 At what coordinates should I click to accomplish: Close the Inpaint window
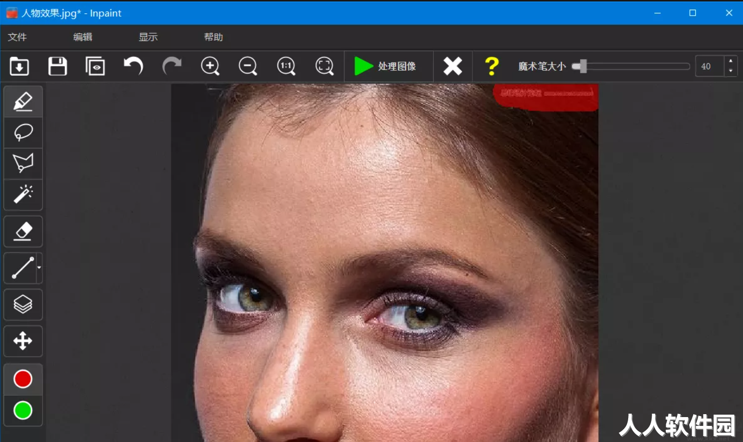729,13
